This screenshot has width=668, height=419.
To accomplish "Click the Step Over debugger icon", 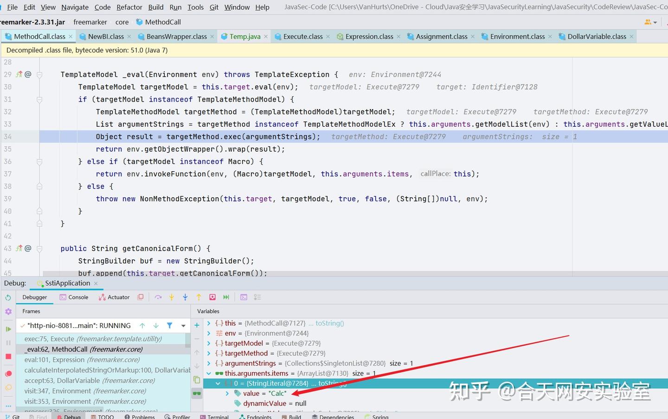I will coord(159,297).
